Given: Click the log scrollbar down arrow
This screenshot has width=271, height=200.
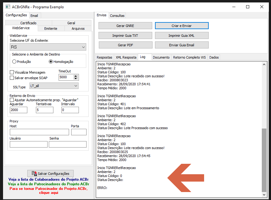Looking at the screenshot, I should [264, 194].
